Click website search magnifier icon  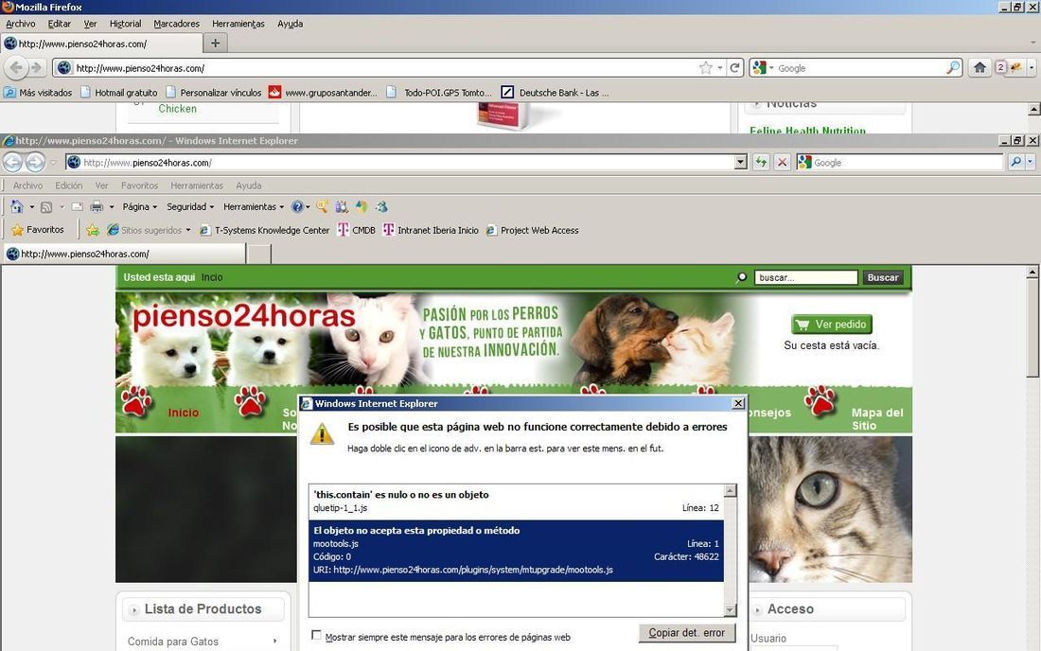742,277
